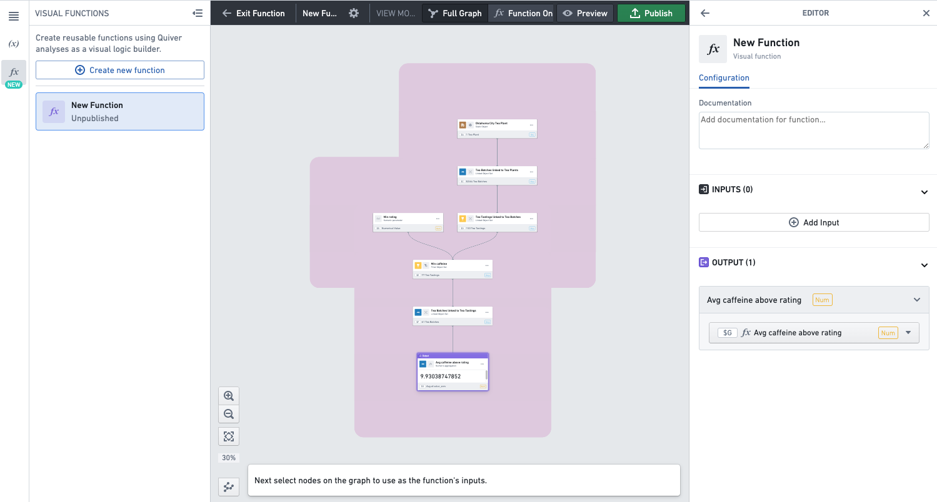The width and height of the screenshot is (937, 502).
Task: Open options for Tea Tastings linked to Tea Batches
Action: [532, 219]
